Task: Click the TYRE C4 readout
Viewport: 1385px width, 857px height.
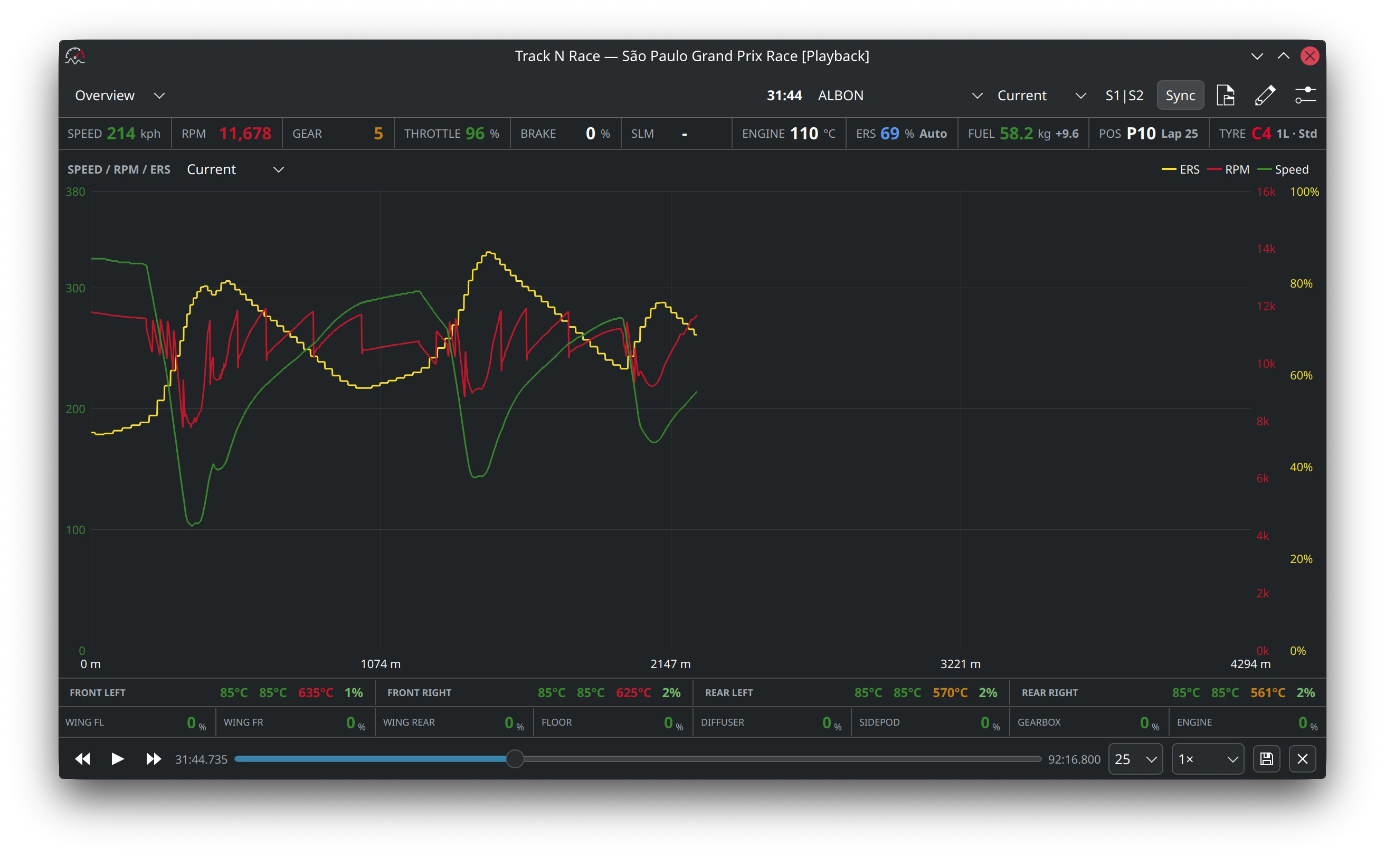Action: 1268,134
